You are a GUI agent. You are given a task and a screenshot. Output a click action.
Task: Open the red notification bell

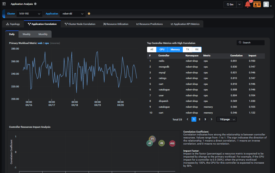tap(248, 4)
